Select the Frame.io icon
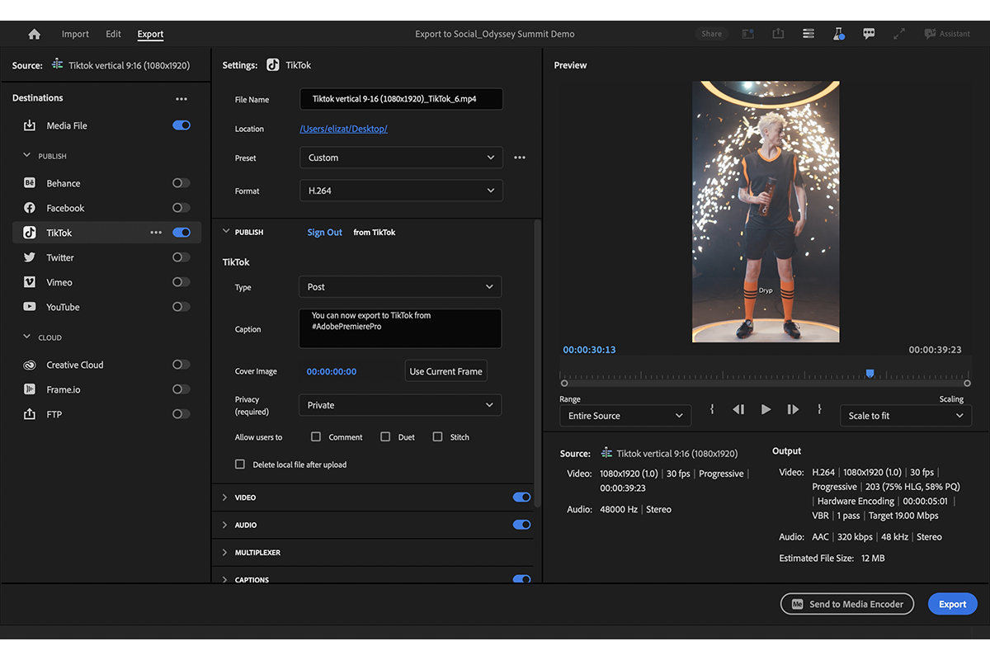This screenshot has width=990, height=660. [x=30, y=389]
